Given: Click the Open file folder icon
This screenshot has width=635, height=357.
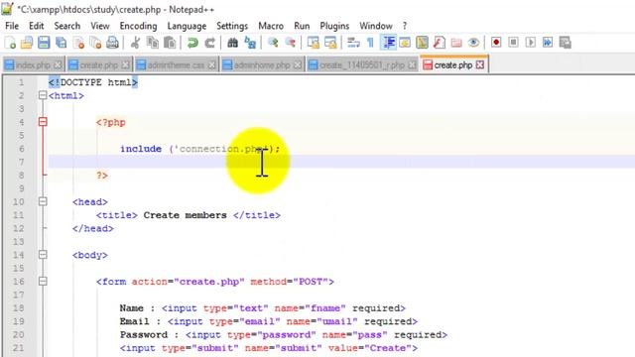Looking at the screenshot, I should pos(27,43).
